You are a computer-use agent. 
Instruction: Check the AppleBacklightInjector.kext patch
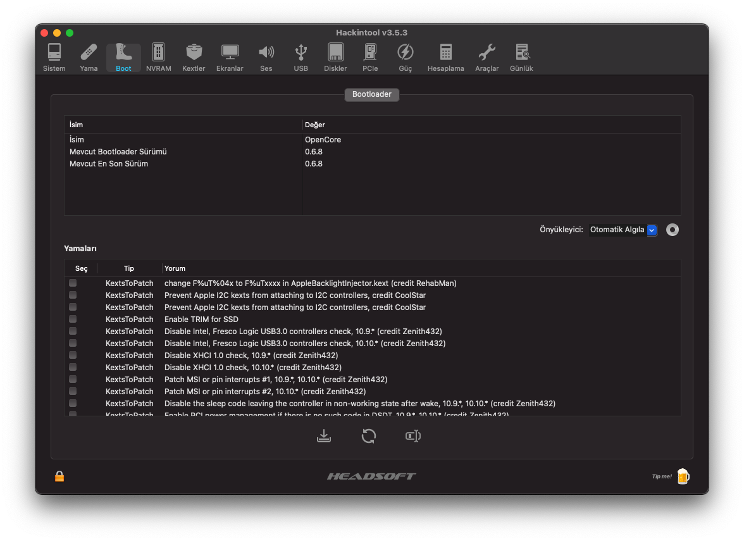72,283
